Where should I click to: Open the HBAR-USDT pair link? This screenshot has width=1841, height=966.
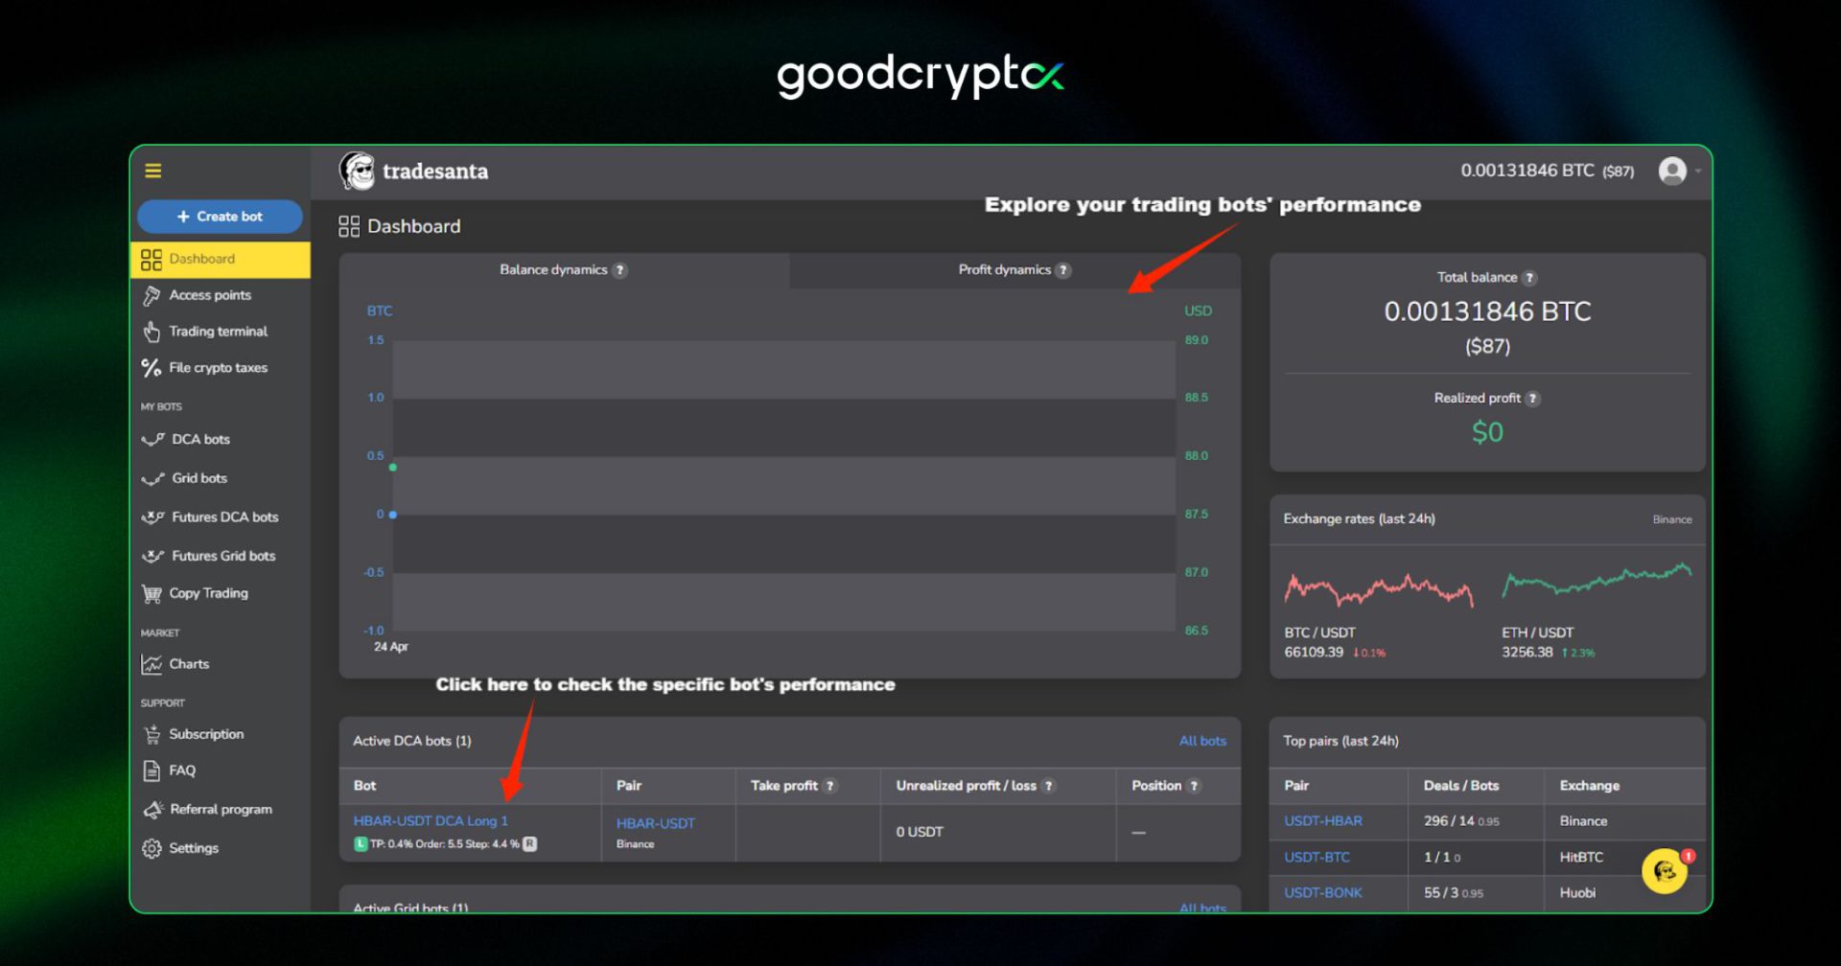(x=655, y=824)
